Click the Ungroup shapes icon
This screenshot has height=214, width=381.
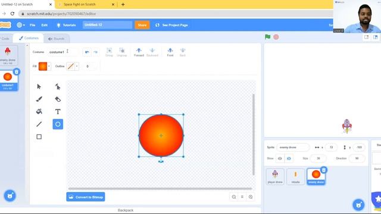pos(121,52)
